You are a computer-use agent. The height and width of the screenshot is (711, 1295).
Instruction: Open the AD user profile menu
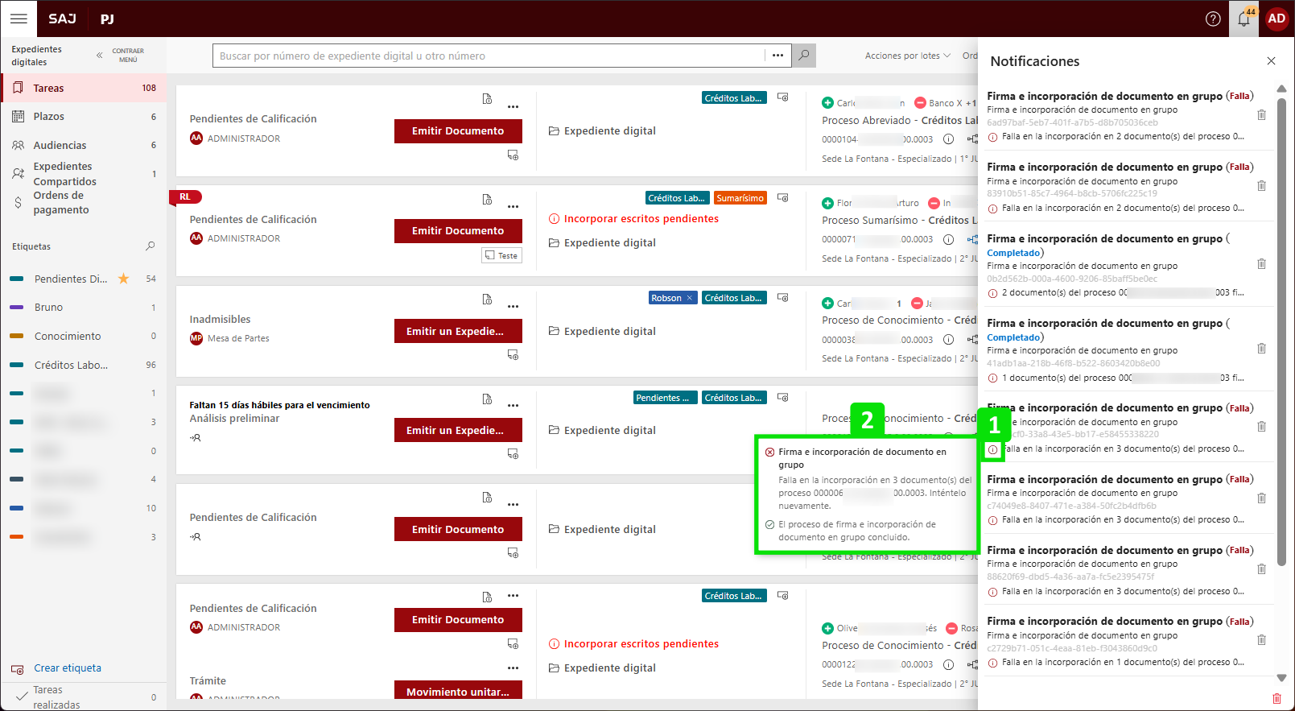click(1276, 19)
